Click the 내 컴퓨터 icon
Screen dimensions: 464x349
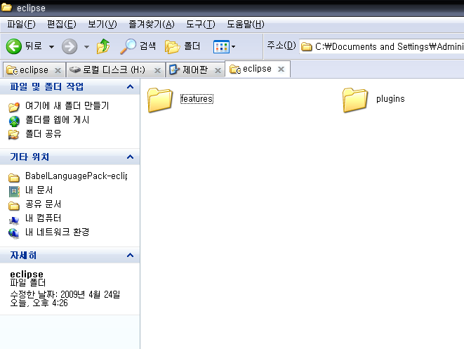tap(14, 220)
